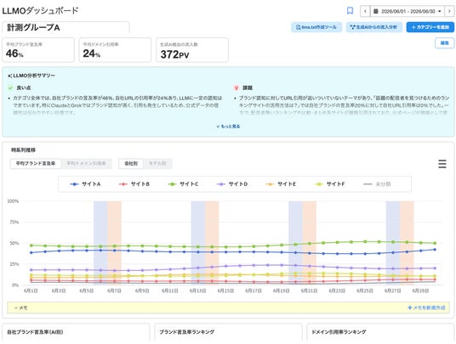Toggle サイトE series in chart legend
This screenshot has width=456, height=344.
coord(281,184)
